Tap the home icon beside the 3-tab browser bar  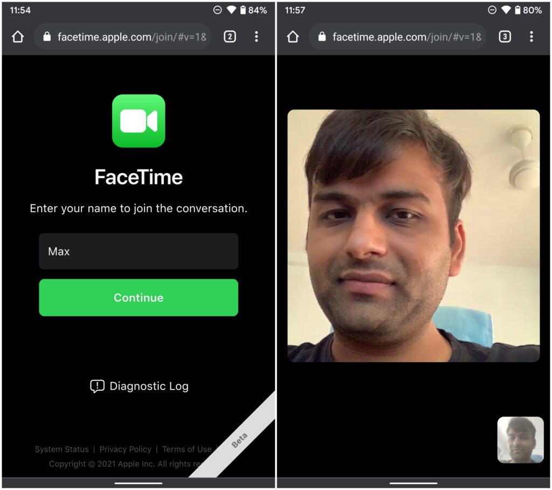tap(293, 37)
